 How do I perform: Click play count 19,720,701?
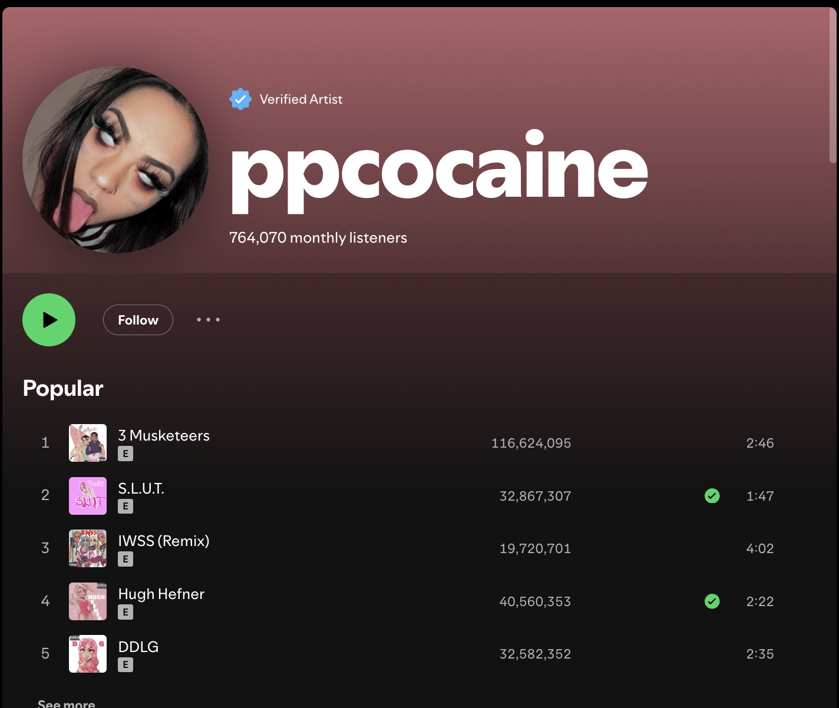[x=535, y=548]
